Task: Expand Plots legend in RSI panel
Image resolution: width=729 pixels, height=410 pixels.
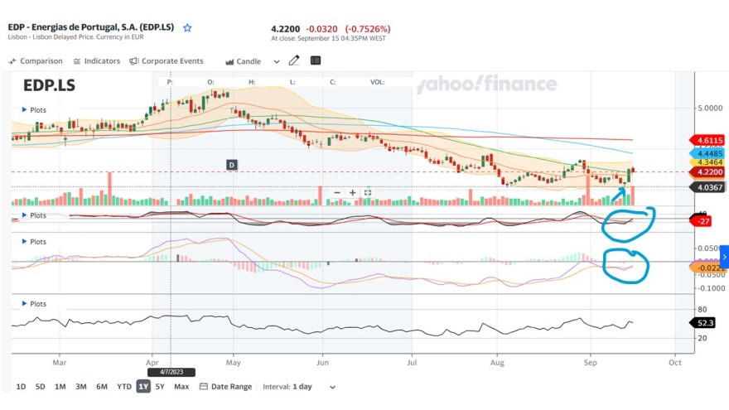Action: 34,303
